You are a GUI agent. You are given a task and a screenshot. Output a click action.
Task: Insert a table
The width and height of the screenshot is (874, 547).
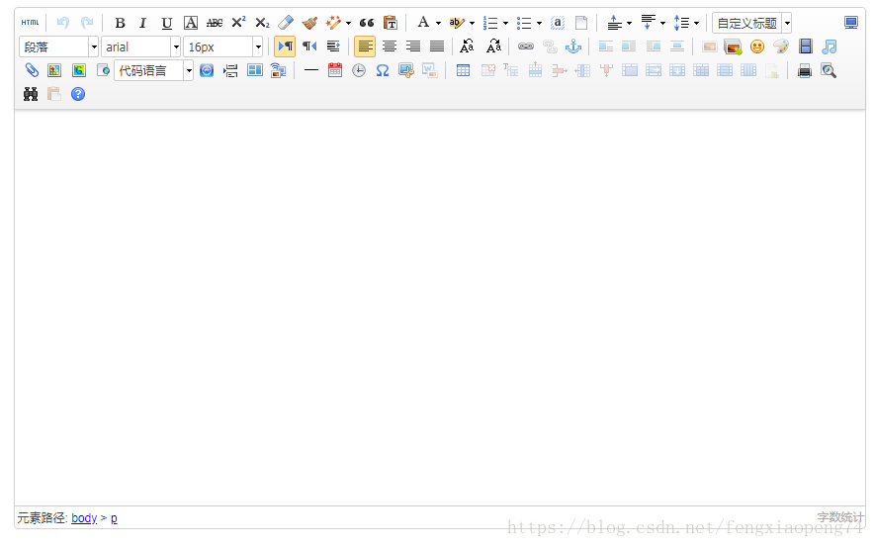point(463,70)
